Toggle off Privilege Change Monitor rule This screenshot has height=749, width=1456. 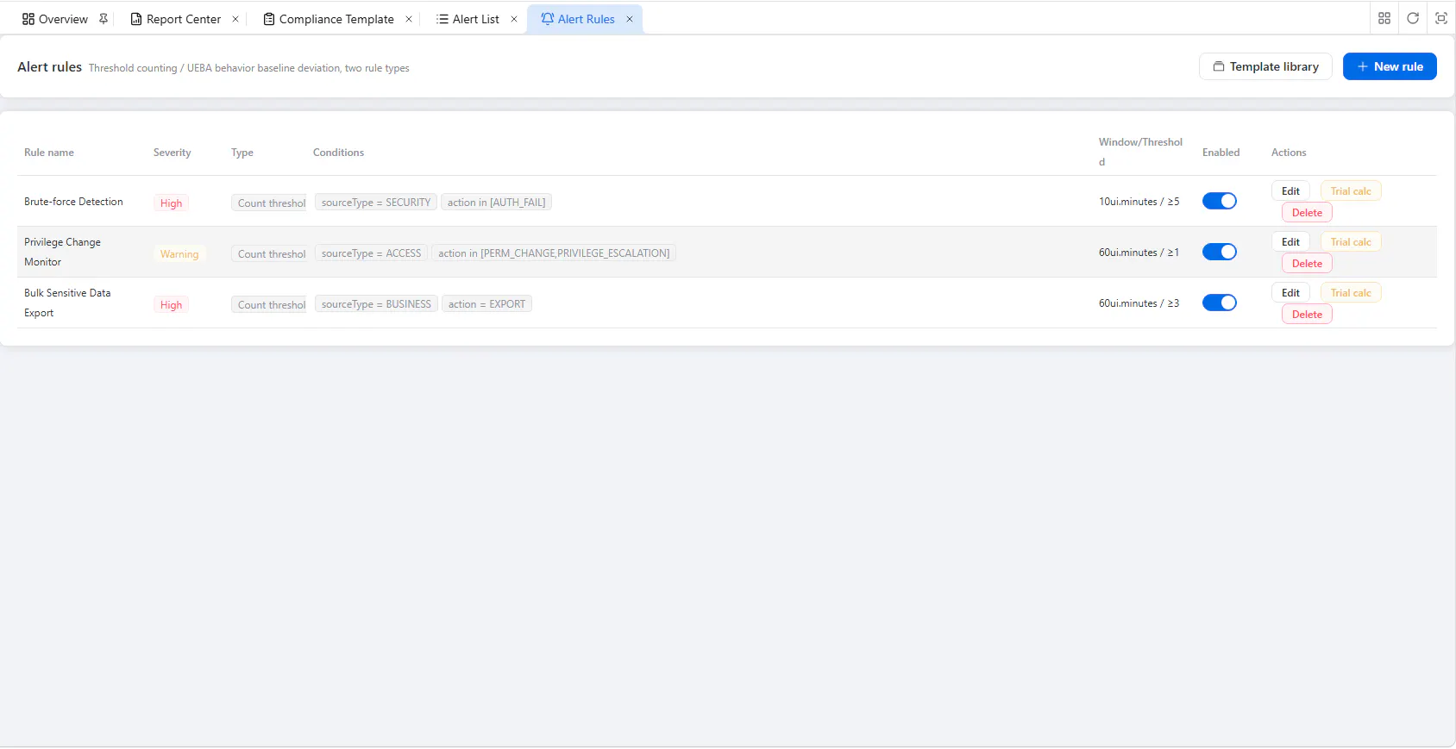[x=1220, y=252]
